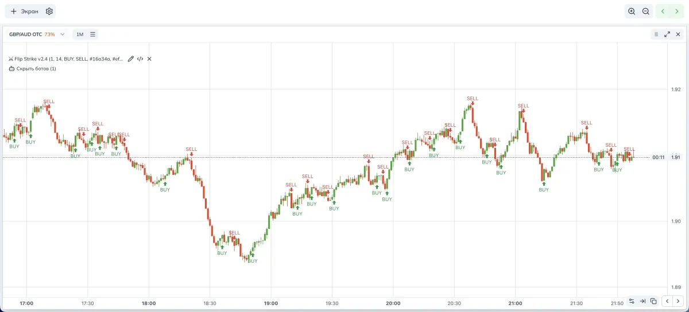Screen dimensions: 689x312
Task: Remove the Flip Strike v2.4 indicator
Action: 149,58
